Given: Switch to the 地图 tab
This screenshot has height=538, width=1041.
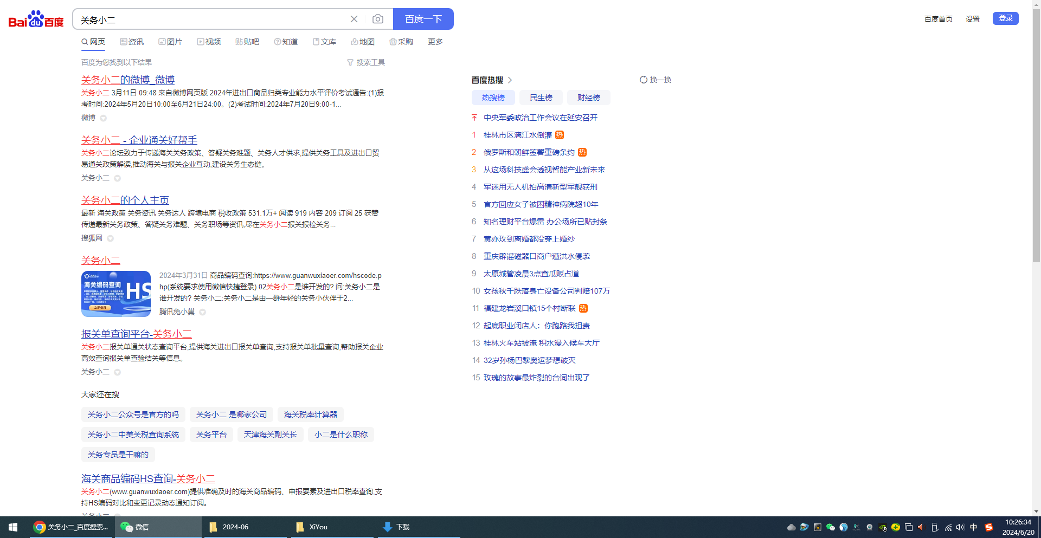Looking at the screenshot, I should 363,42.
